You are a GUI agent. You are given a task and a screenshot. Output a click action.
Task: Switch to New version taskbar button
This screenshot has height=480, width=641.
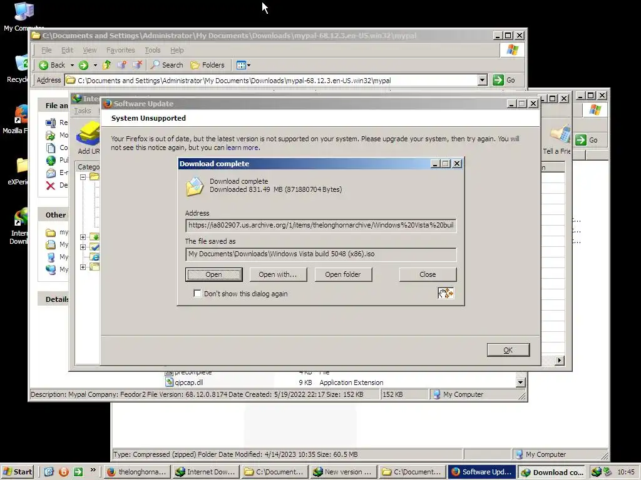click(343, 472)
